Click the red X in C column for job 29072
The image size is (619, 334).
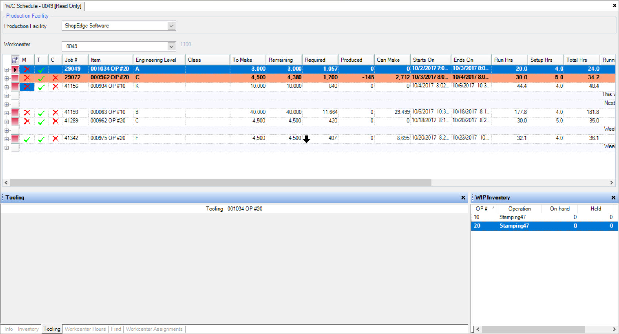pyautogui.click(x=55, y=78)
